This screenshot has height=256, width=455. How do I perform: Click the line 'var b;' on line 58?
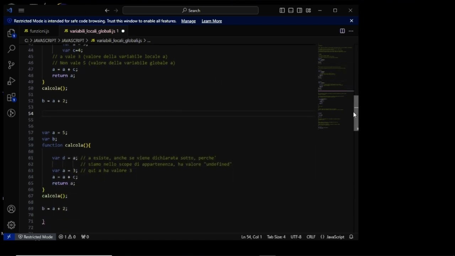[49, 139]
